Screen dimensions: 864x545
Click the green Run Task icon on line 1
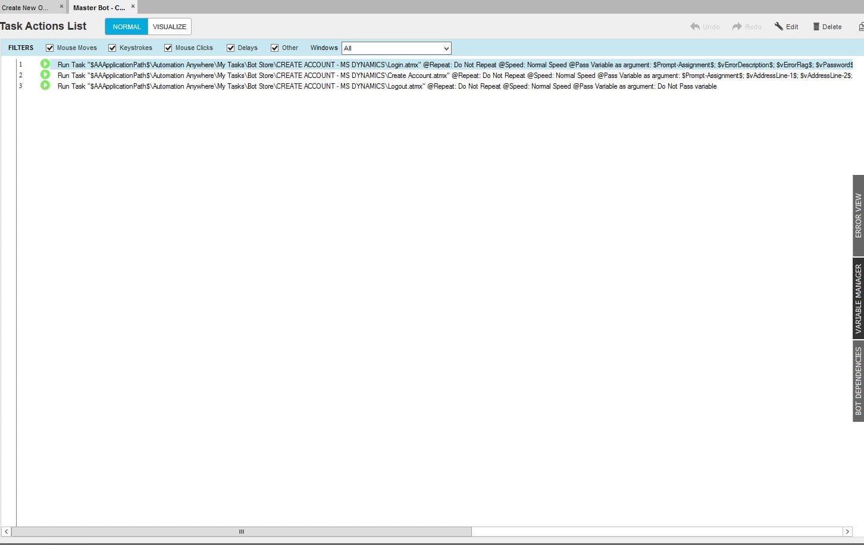45,64
